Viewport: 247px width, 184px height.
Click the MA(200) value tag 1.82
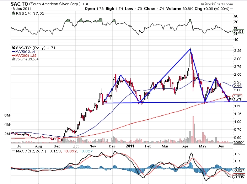click(x=237, y=96)
